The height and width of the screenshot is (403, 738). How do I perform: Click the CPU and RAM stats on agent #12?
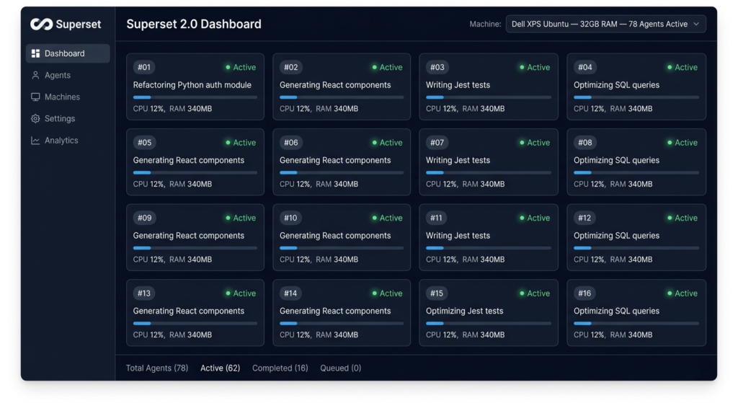pos(613,260)
